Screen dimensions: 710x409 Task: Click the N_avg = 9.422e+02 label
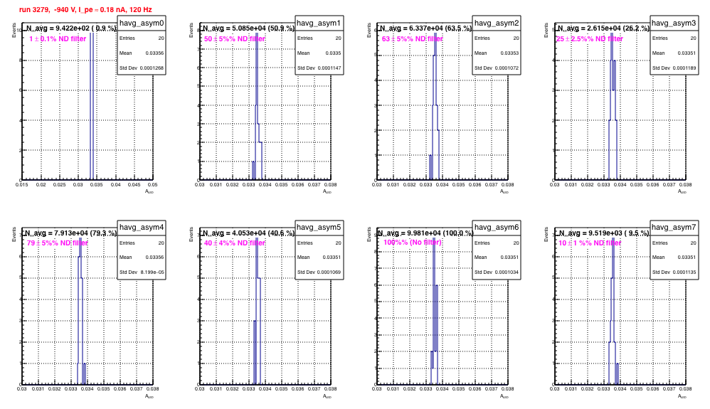coord(70,28)
